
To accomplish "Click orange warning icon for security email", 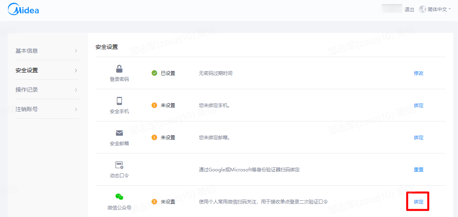I will 154,138.
